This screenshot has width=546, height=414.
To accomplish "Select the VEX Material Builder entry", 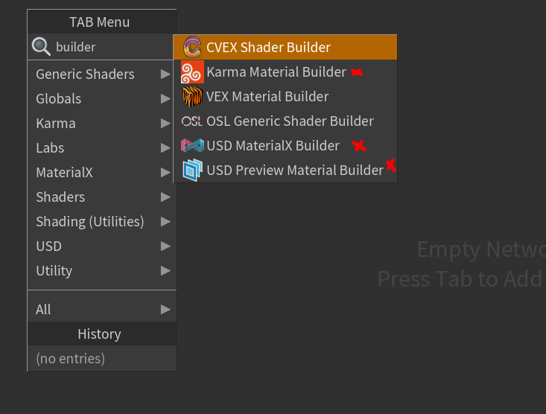I will click(267, 97).
